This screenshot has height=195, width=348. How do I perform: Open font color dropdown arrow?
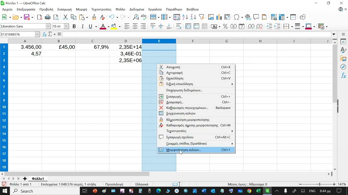[x=108, y=27]
